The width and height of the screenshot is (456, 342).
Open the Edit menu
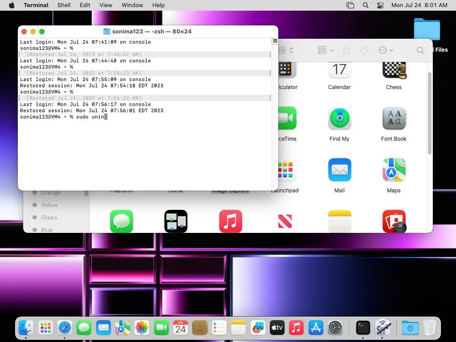pyautogui.click(x=85, y=5)
